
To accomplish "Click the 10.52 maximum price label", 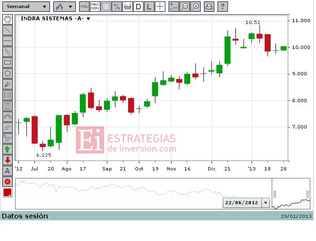I will point(253,23).
